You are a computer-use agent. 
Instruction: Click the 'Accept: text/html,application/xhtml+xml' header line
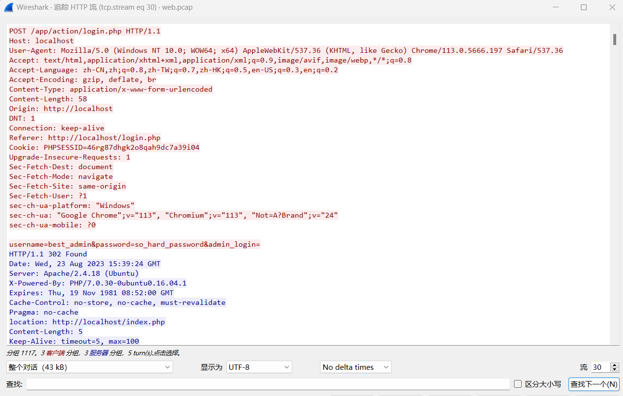pyautogui.click(x=210, y=60)
